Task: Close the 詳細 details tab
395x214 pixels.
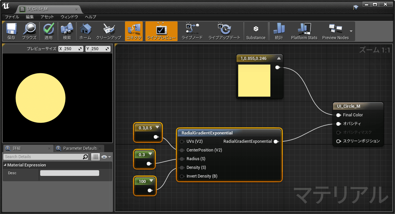Action: coord(49,148)
